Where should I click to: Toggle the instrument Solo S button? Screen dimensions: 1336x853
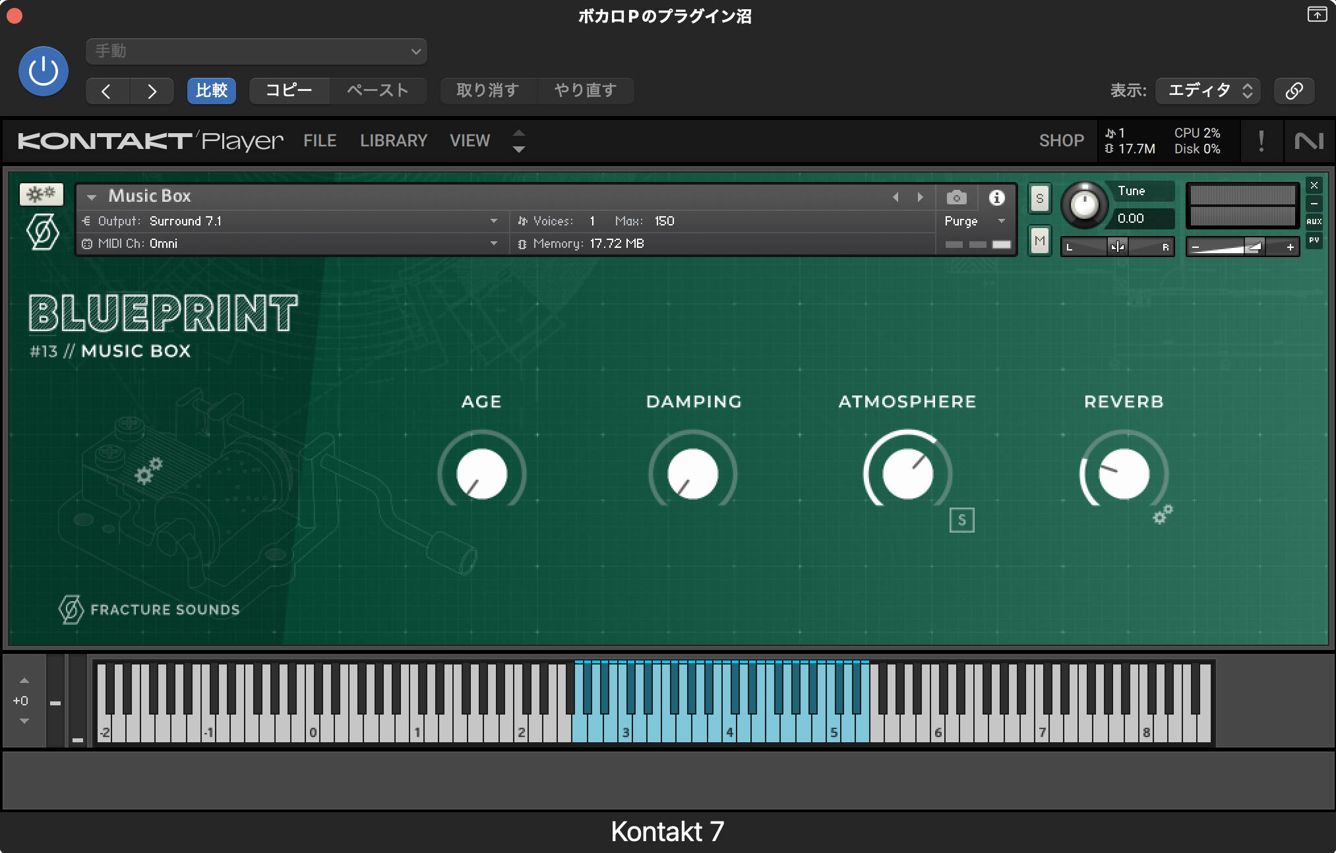pyautogui.click(x=1039, y=198)
